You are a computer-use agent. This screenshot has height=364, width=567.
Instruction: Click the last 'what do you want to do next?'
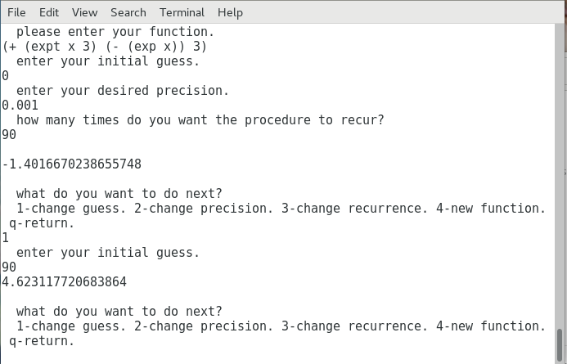(119, 312)
